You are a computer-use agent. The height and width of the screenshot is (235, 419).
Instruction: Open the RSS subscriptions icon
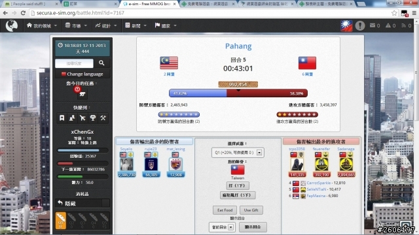pyautogui.click(x=404, y=25)
